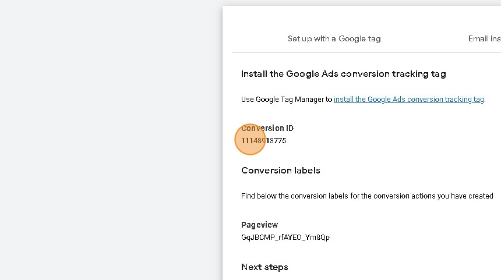Open the 'Email ins…' tab

[x=484, y=39]
